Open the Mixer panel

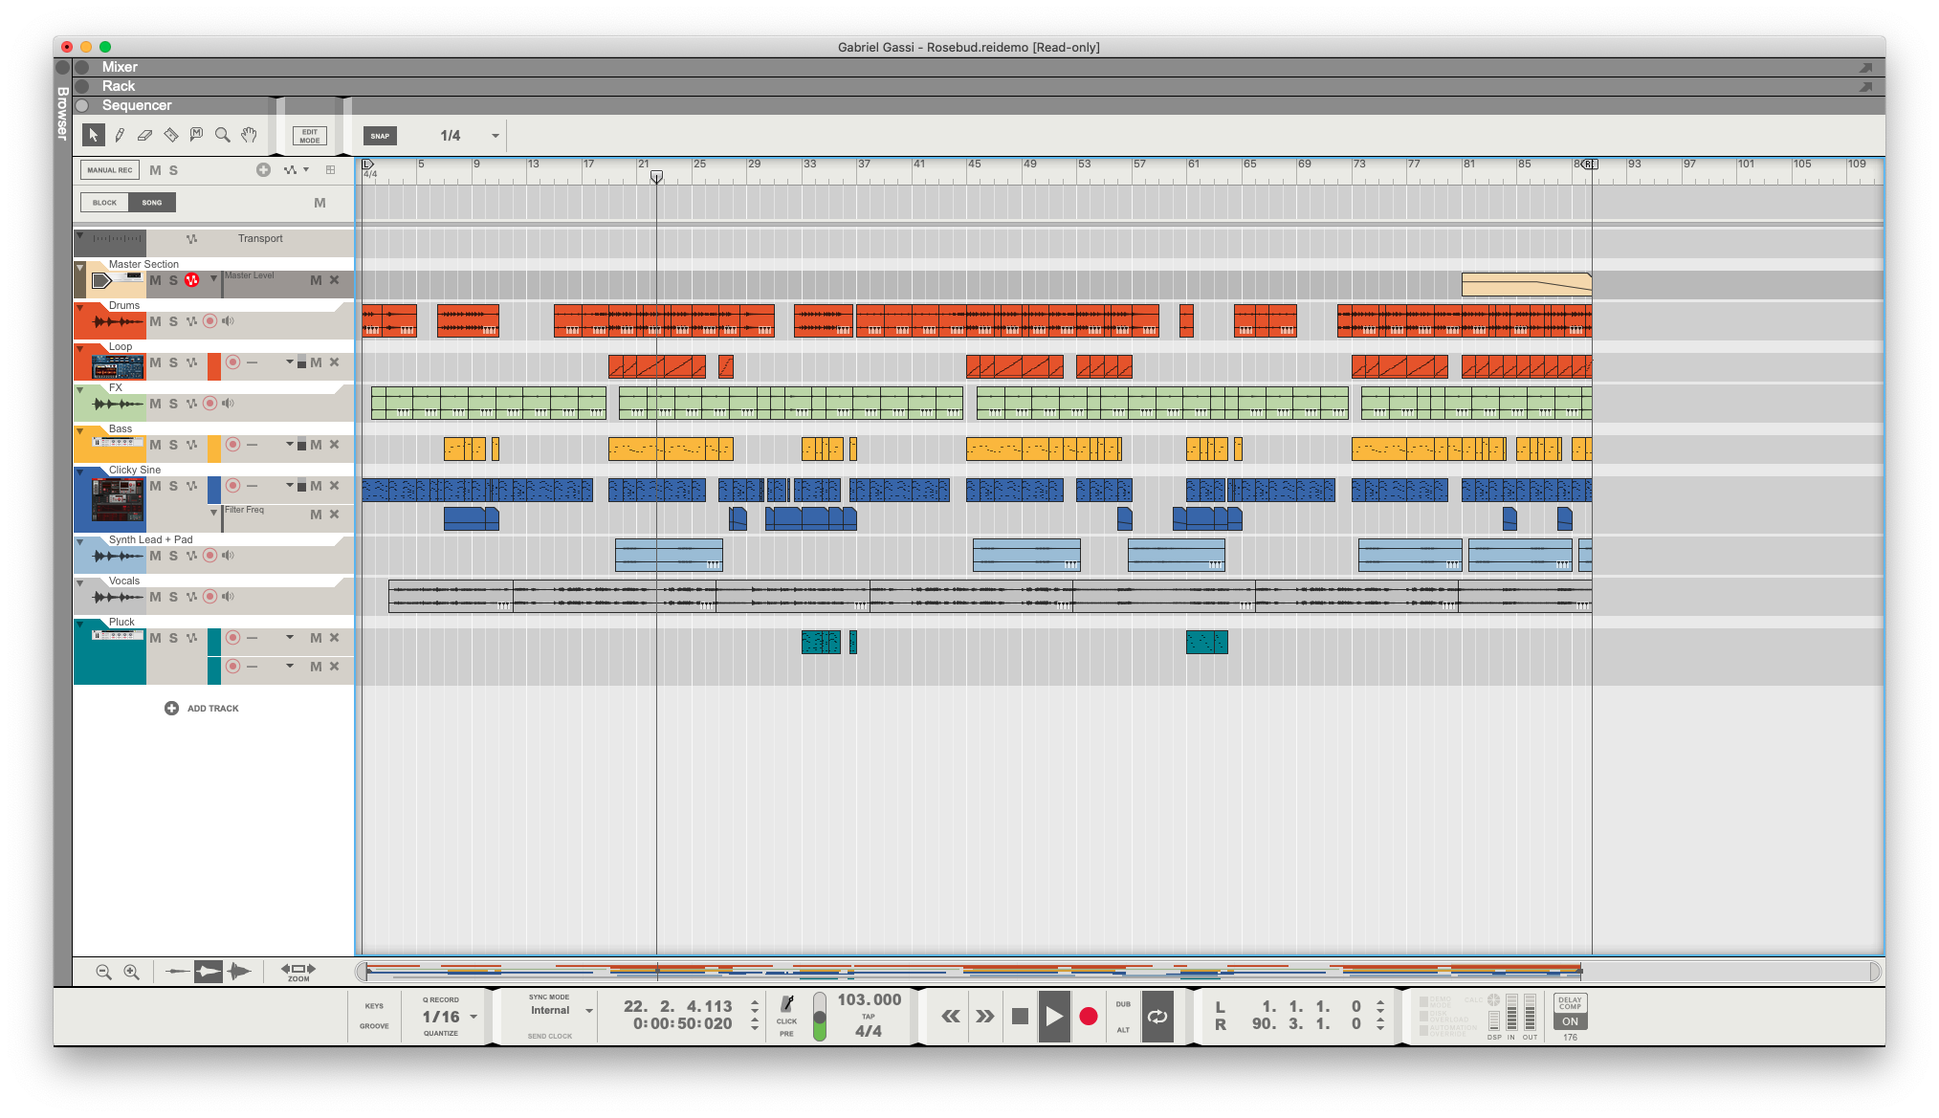(120, 67)
